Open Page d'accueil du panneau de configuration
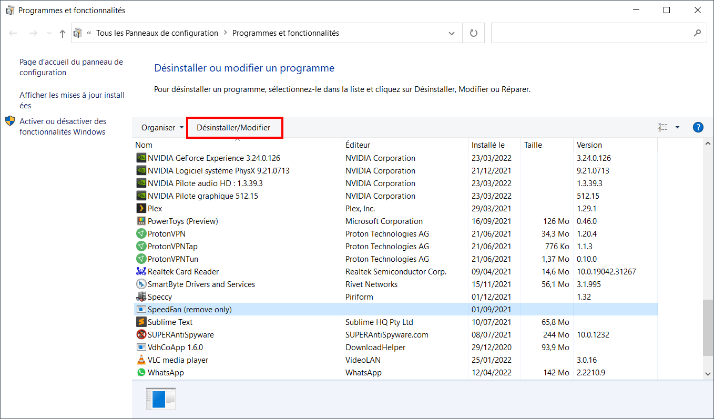 71,67
